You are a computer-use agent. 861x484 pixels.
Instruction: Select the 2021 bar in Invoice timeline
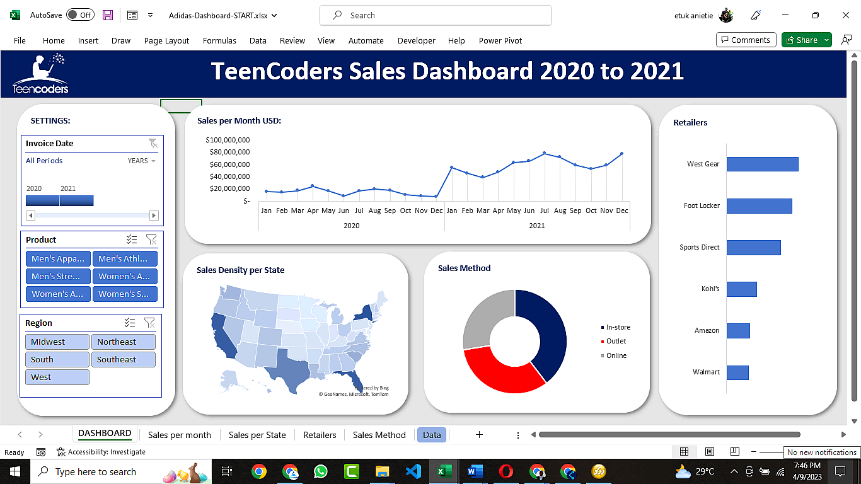[76, 200]
